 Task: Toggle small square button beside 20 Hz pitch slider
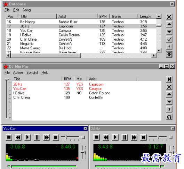171,137
